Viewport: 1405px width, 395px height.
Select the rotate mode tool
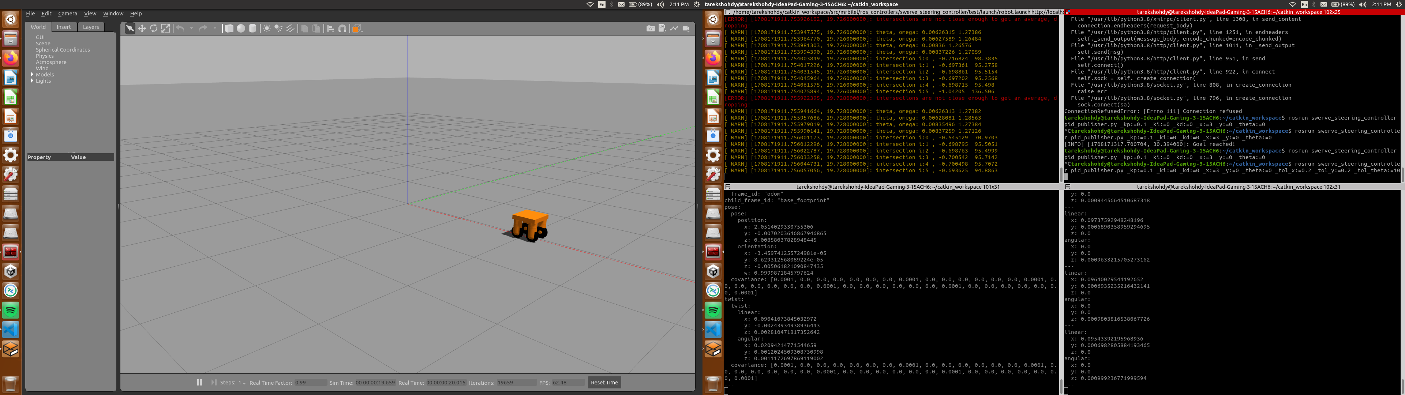point(154,29)
